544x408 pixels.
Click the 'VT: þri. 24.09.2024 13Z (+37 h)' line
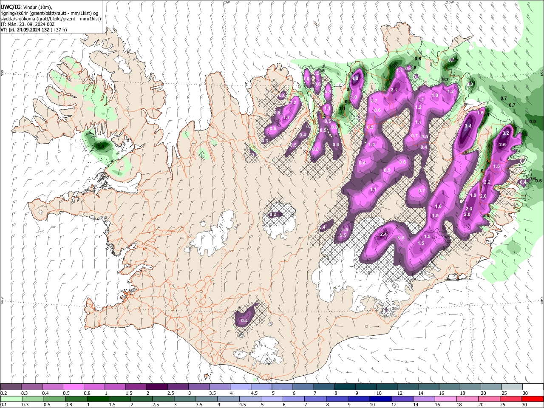tap(34, 30)
